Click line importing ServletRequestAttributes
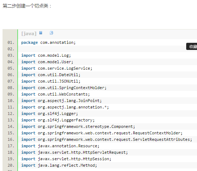The height and width of the screenshot is (171, 197). (107, 139)
